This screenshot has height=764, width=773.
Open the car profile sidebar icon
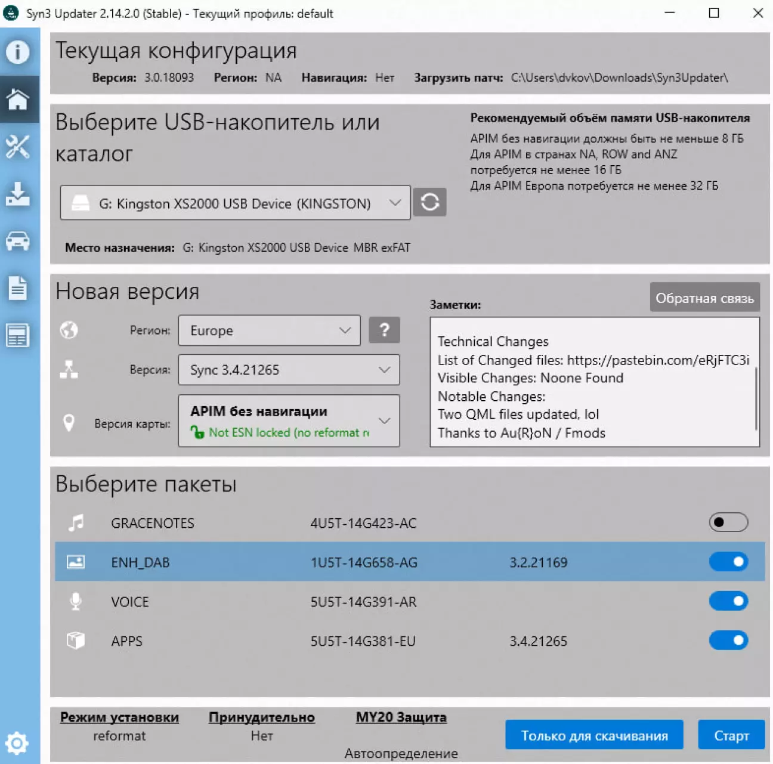[x=18, y=241]
